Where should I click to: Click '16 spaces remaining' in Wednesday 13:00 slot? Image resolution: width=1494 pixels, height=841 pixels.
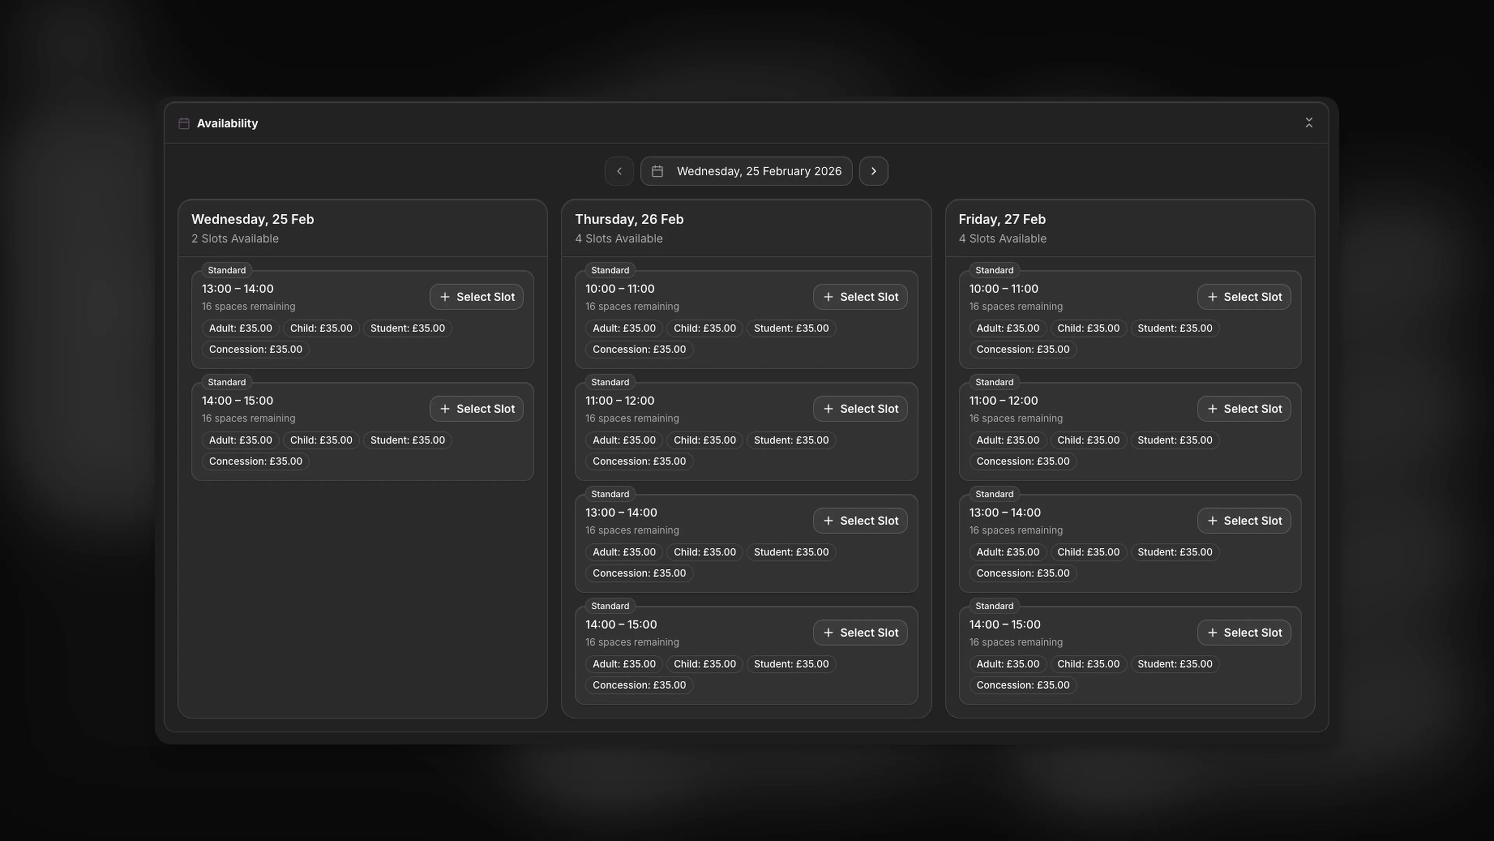[x=249, y=306]
